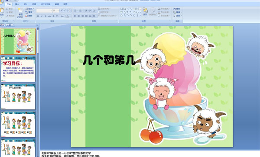Click the font color swatch button
The image size is (260, 157).
(x=68, y=16)
